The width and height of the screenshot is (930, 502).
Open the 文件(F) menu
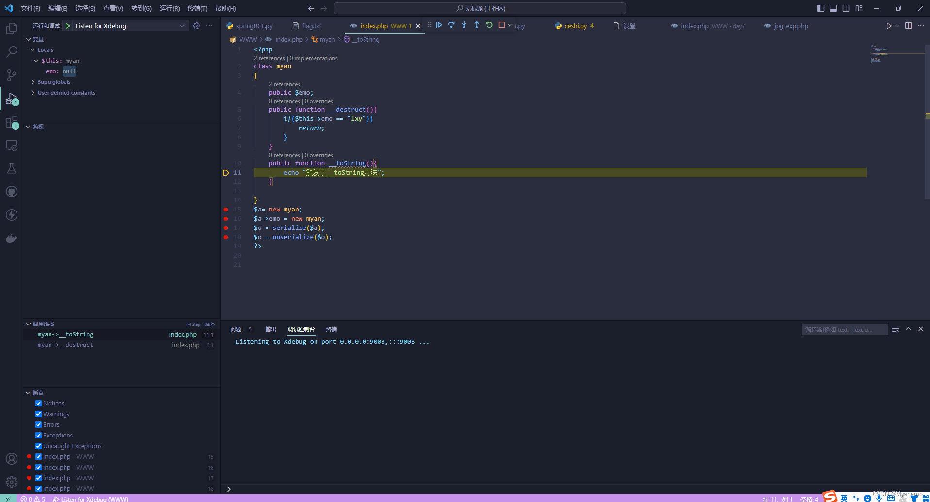(x=31, y=8)
